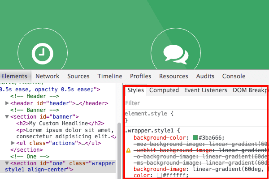
Task: Click the color property name
Action: pyautogui.click(x=142, y=175)
